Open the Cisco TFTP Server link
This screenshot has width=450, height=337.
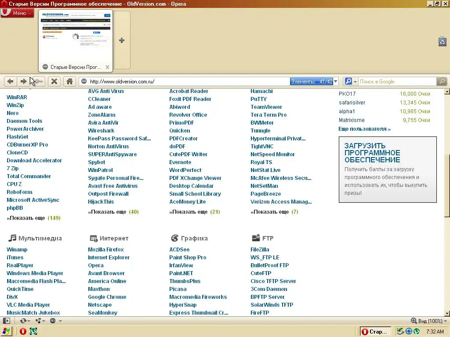click(273, 281)
